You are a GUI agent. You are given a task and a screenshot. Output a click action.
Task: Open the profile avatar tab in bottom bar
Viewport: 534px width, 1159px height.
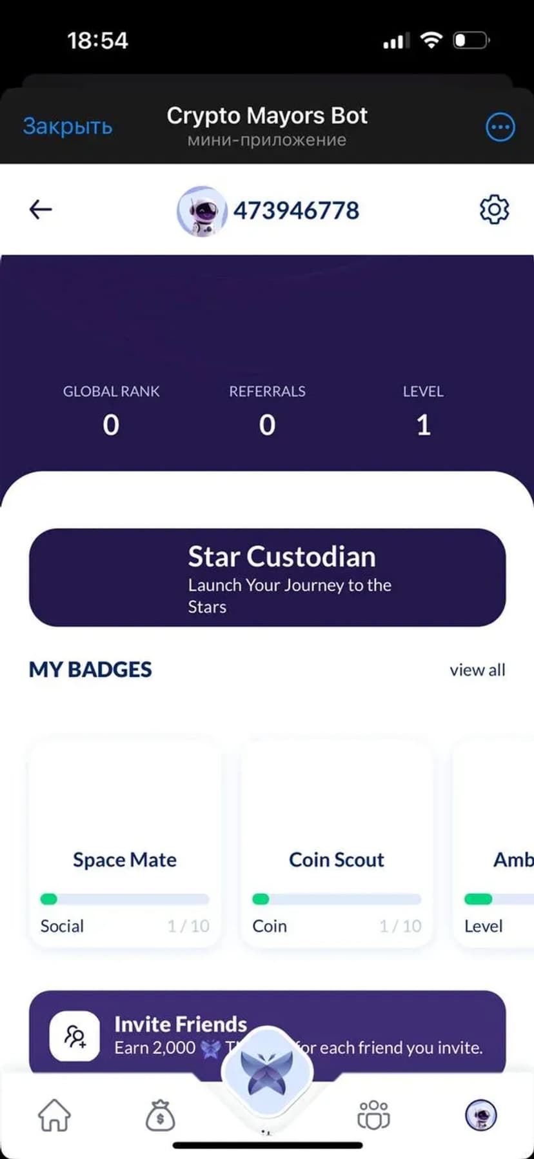(480, 1114)
